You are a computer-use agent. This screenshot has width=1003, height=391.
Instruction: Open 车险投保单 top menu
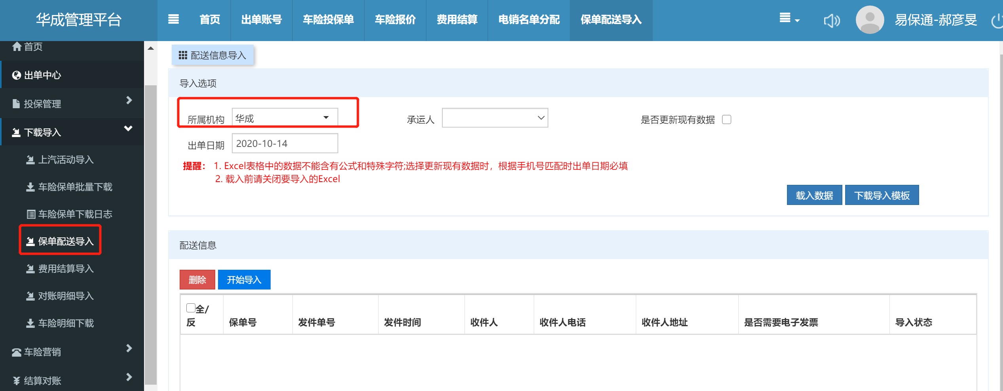tap(328, 20)
